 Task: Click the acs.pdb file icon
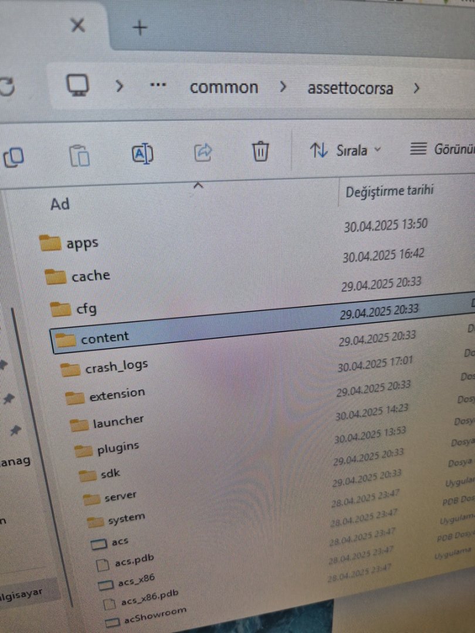tap(103, 565)
